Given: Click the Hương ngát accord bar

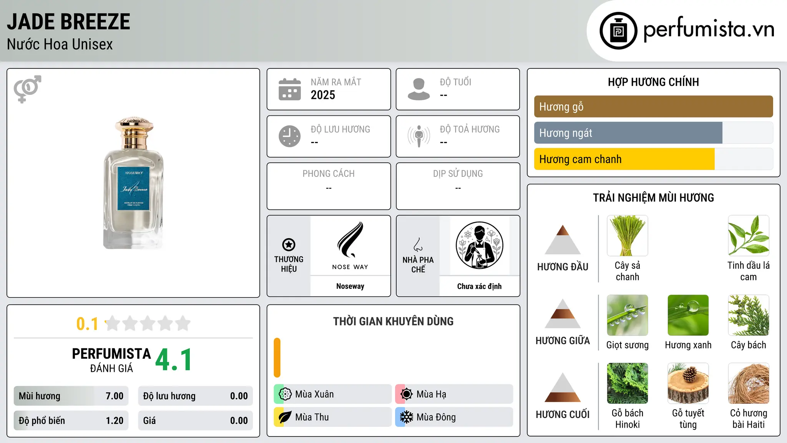Looking at the screenshot, I should (653, 133).
